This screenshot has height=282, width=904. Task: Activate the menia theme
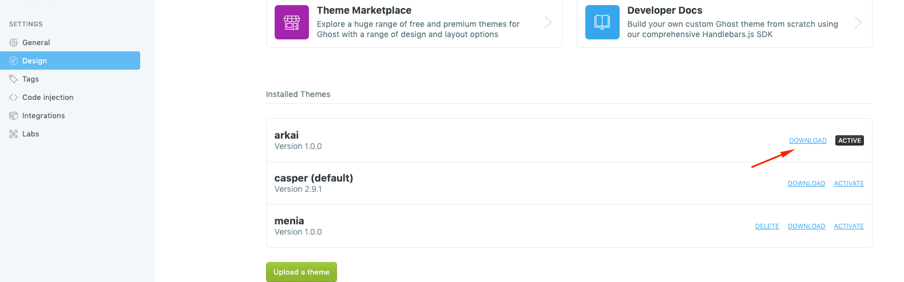point(849,226)
